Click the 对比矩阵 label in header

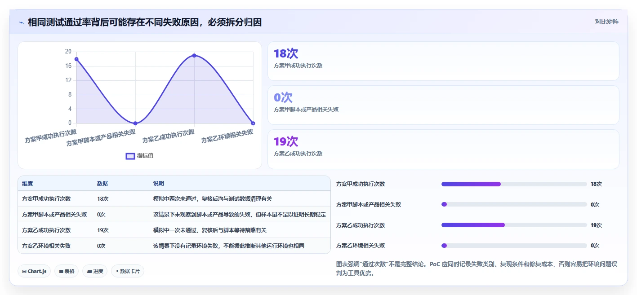click(x=606, y=22)
